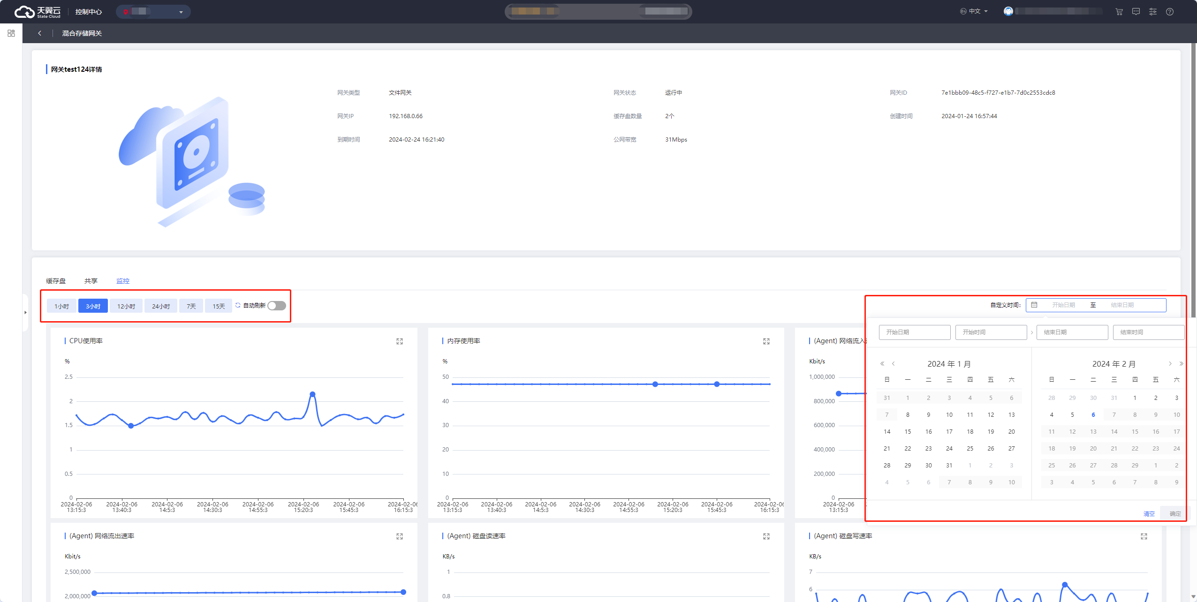Click the 开始日期 input in picker panel
The width and height of the screenshot is (1197, 602).
coord(915,332)
